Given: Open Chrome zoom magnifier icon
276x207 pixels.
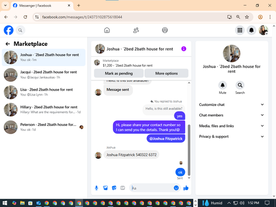Looking at the screenshot, I should pos(238,17).
